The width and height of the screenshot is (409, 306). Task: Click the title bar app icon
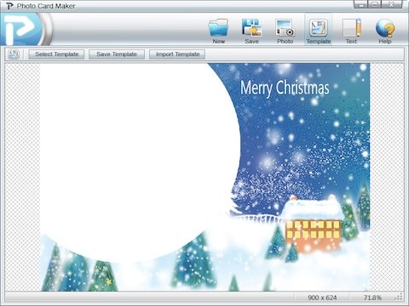pos(9,6)
